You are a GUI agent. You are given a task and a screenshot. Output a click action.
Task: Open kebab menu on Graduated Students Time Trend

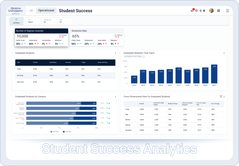[224, 53]
